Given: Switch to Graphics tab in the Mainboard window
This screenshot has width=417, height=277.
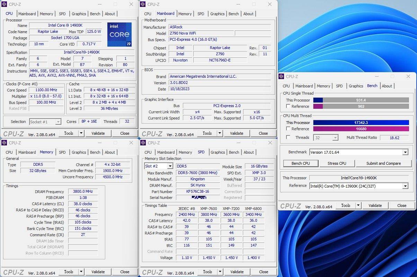Looking at the screenshot, I should click(217, 14).
